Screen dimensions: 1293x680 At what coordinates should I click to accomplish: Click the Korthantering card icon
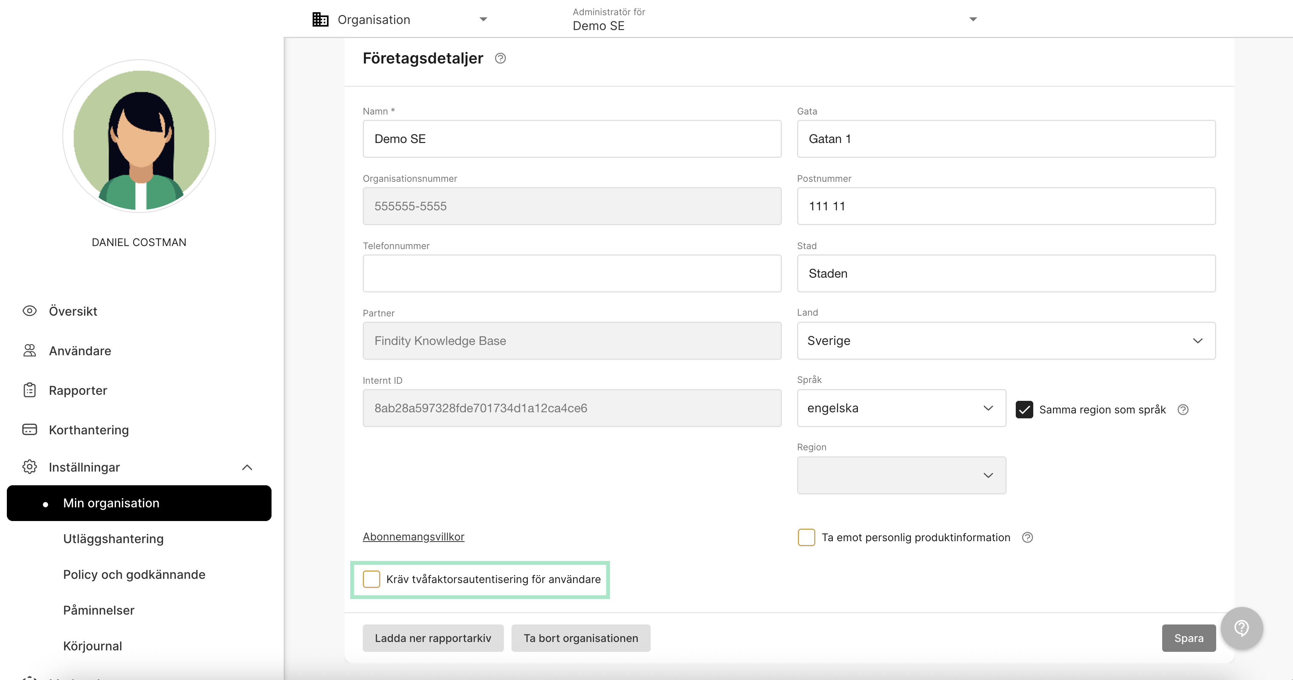point(30,430)
